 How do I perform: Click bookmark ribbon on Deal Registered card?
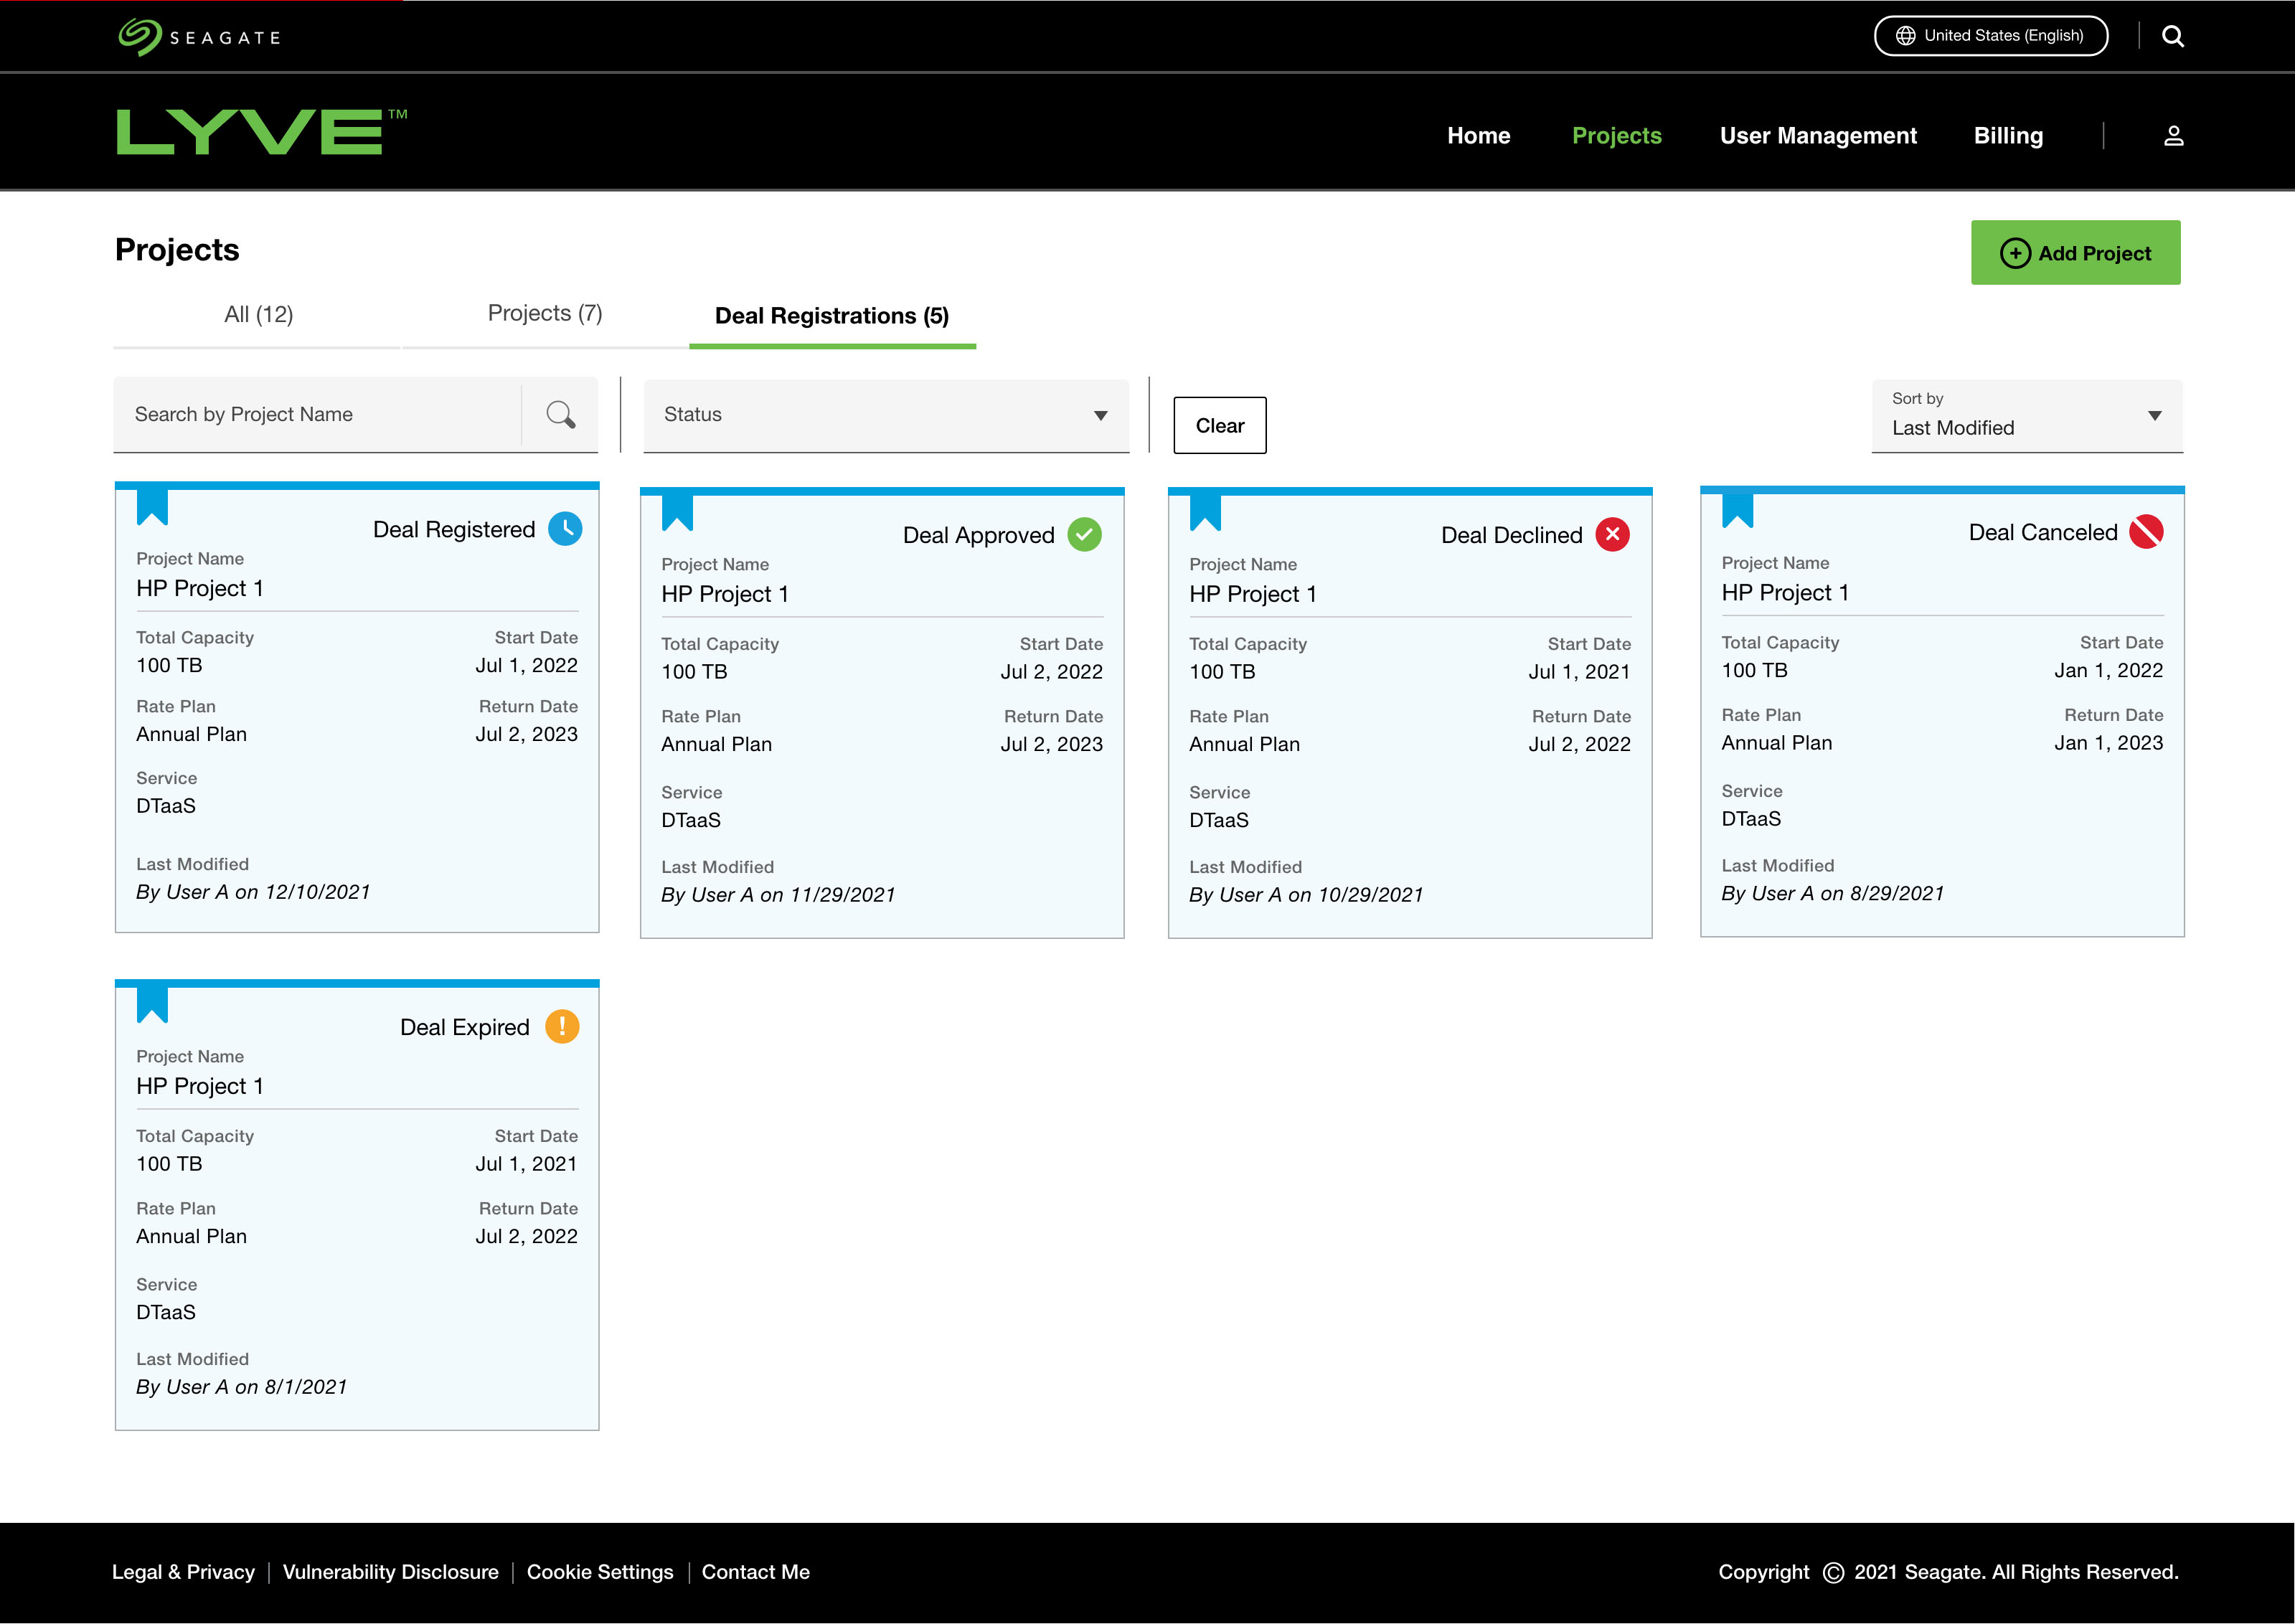pos(152,506)
